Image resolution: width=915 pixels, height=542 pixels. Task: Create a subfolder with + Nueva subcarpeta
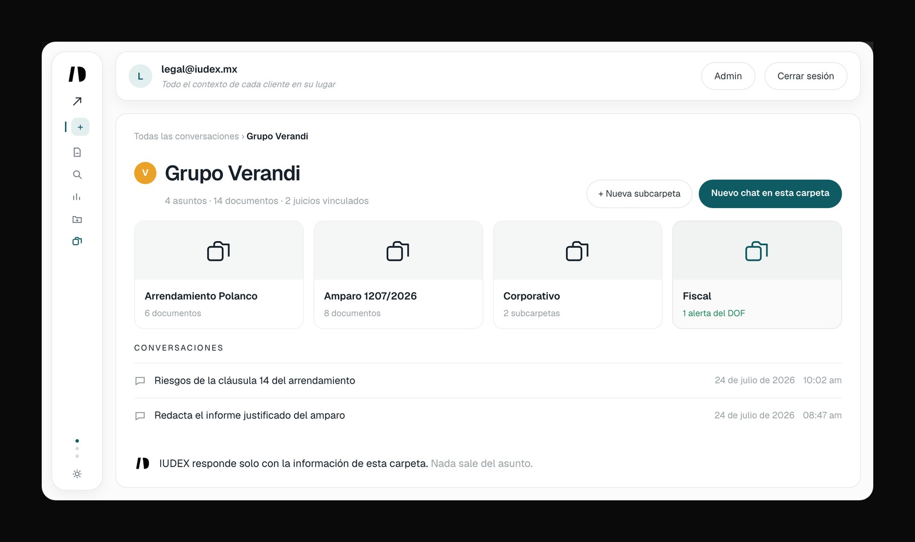pyautogui.click(x=639, y=194)
